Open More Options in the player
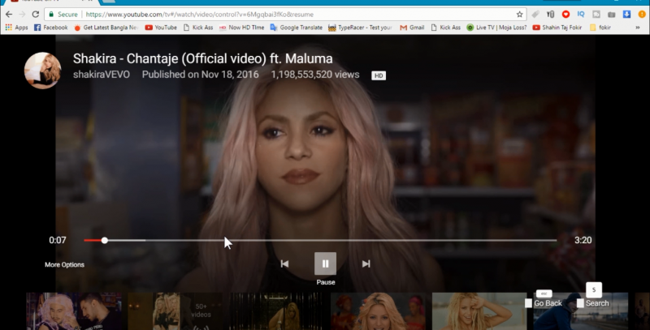The height and width of the screenshot is (330, 650). pos(64,264)
